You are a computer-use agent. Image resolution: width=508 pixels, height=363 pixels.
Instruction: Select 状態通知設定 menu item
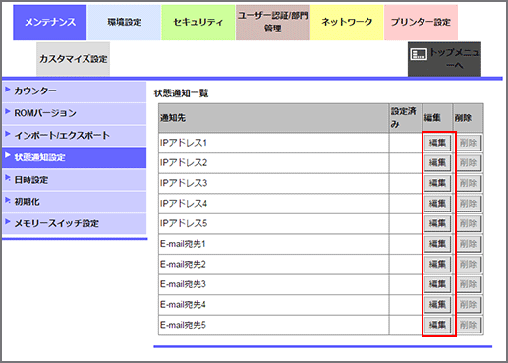(x=75, y=157)
